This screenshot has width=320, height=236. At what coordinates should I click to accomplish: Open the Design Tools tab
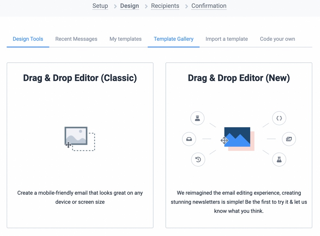[x=28, y=39]
